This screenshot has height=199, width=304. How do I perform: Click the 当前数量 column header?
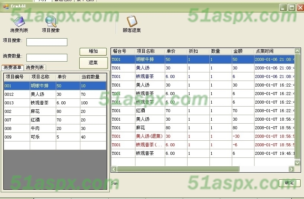[93, 77]
